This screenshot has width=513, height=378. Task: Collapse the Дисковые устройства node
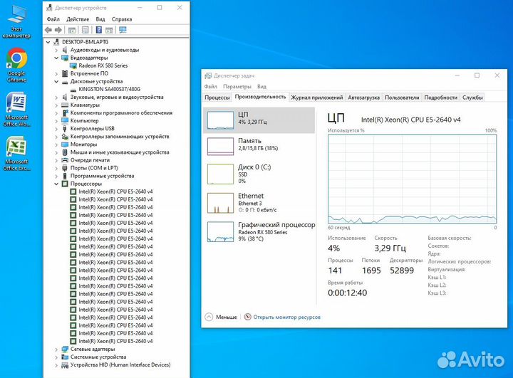coord(56,81)
